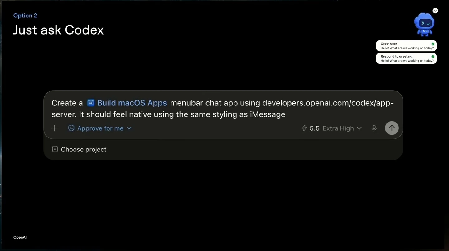Click the Choose project folder icon
Viewport: 449px width, 251px height.
pyautogui.click(x=55, y=149)
